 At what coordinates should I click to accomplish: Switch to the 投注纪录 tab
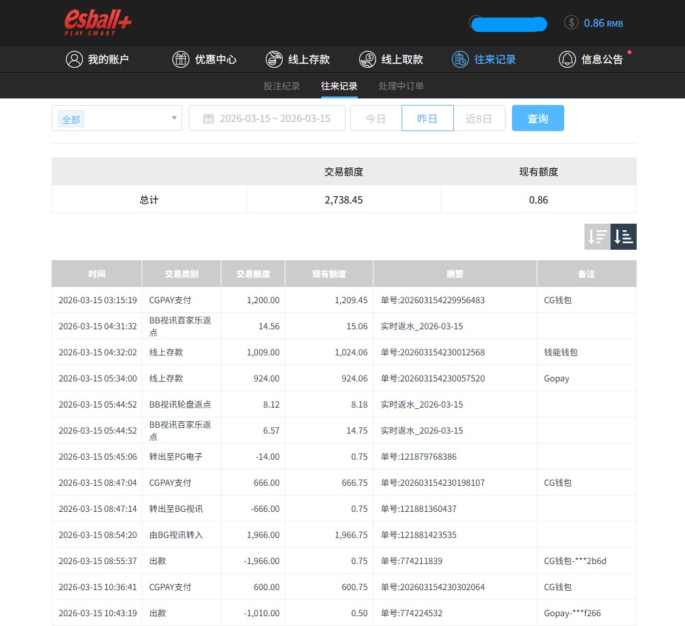(281, 85)
